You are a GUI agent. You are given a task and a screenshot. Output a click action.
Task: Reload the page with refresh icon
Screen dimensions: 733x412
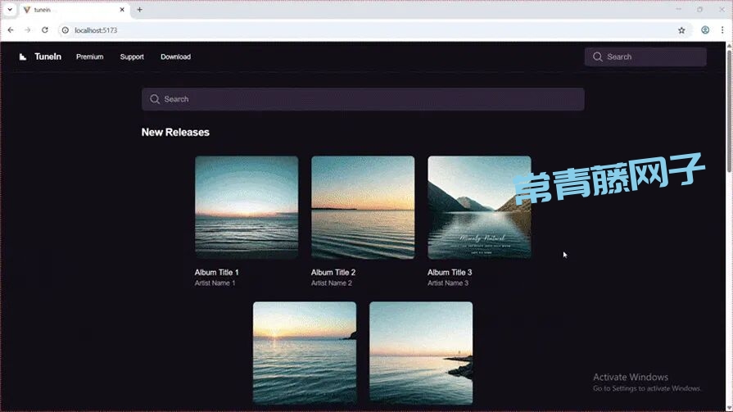[x=44, y=30]
